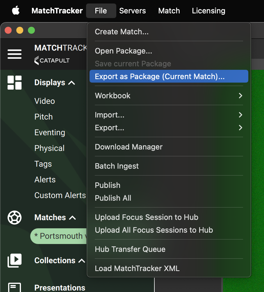The height and width of the screenshot is (292, 264).
Task: Click the hamburger menu icon
Action: [x=15, y=54]
